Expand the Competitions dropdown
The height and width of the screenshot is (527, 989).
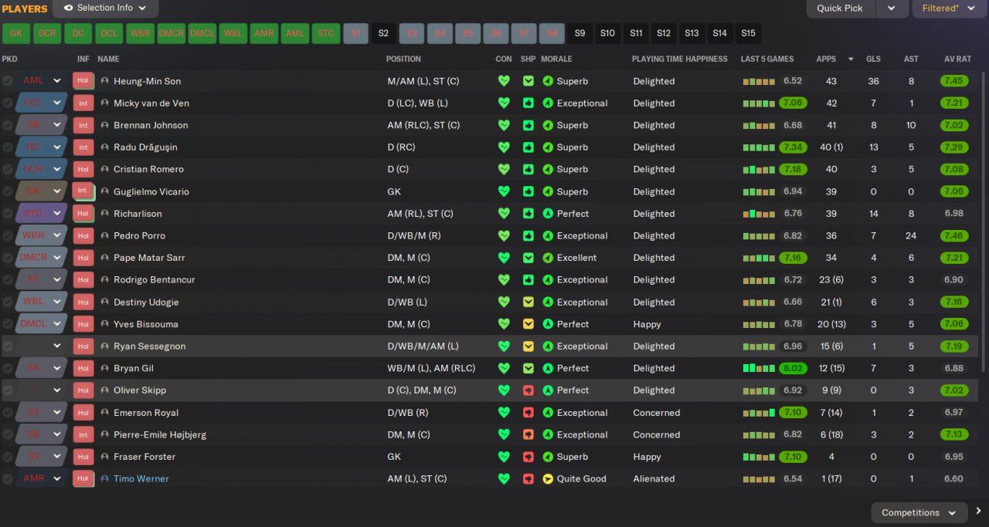pyautogui.click(x=919, y=512)
